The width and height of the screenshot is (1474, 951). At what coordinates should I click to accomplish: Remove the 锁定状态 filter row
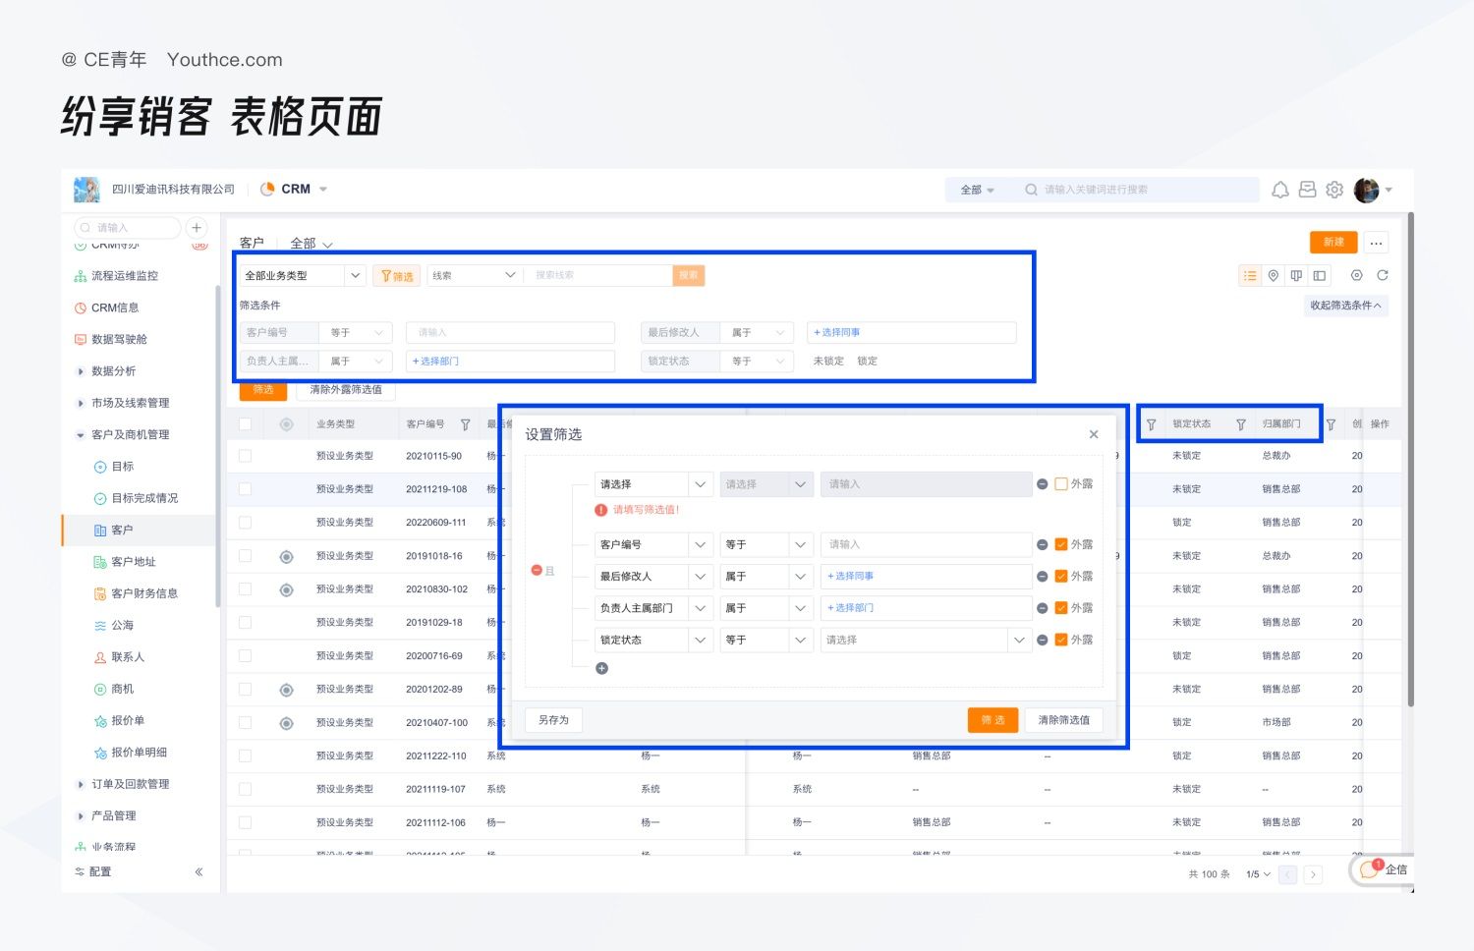pos(1042,640)
